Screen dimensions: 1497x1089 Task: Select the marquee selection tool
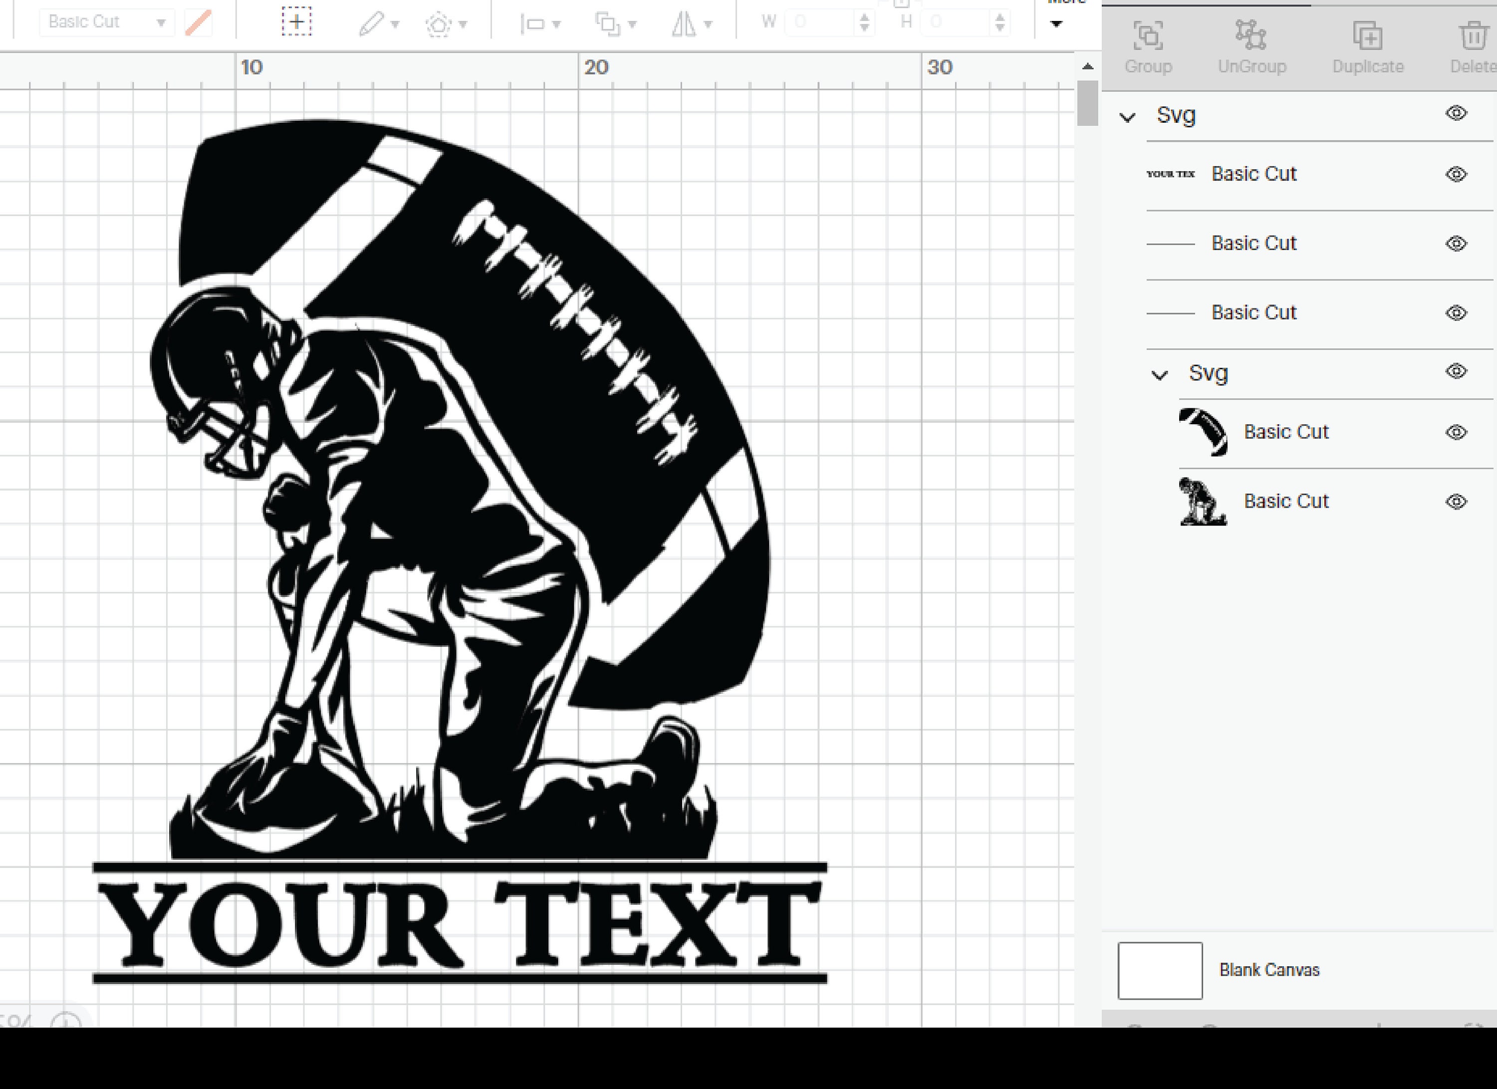pos(296,22)
